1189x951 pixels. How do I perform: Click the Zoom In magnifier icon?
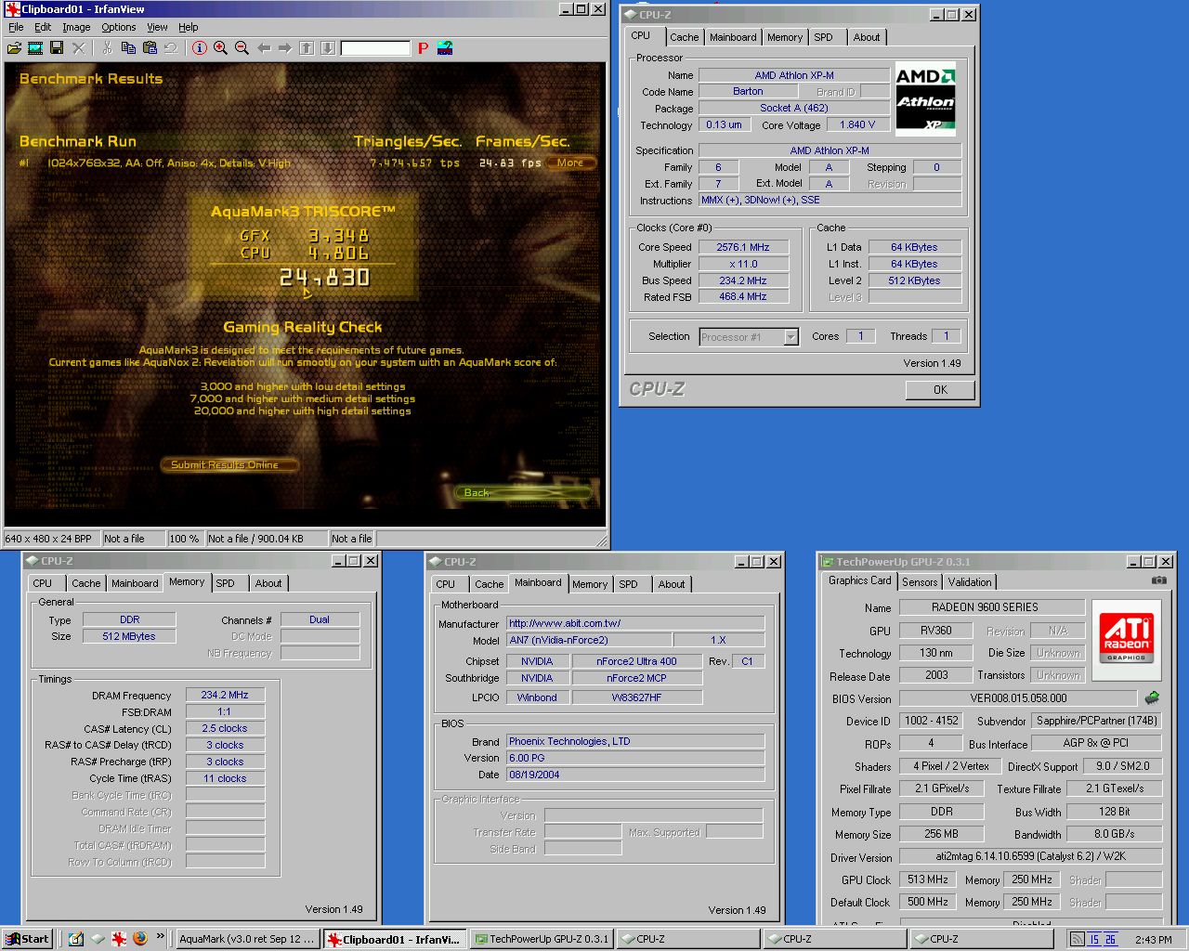220,48
